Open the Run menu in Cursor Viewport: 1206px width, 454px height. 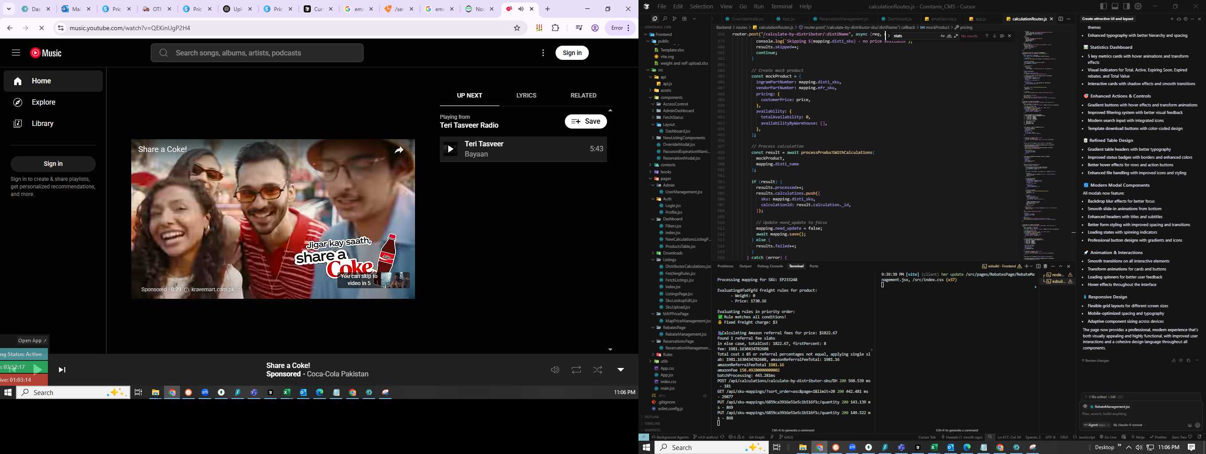(759, 7)
